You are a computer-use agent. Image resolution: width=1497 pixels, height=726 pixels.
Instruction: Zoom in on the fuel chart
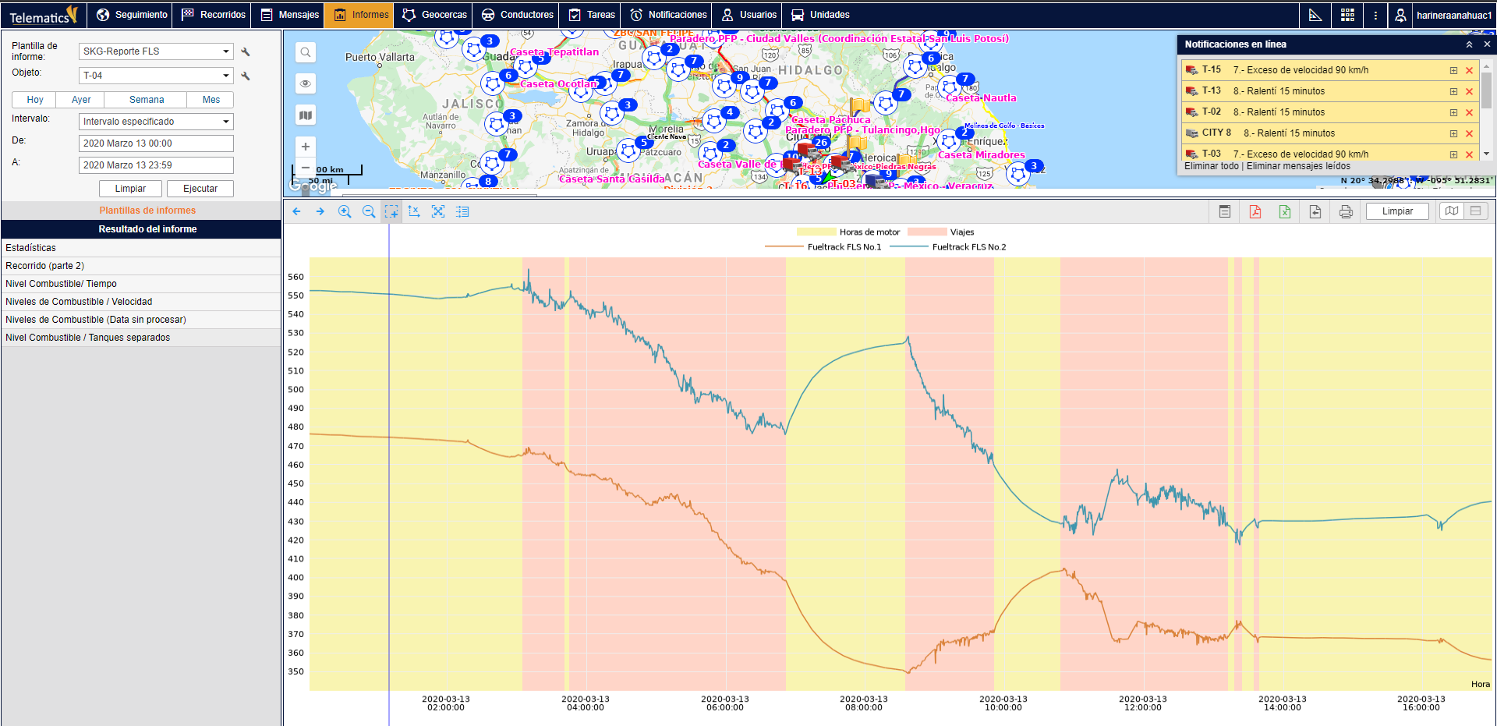[344, 212]
